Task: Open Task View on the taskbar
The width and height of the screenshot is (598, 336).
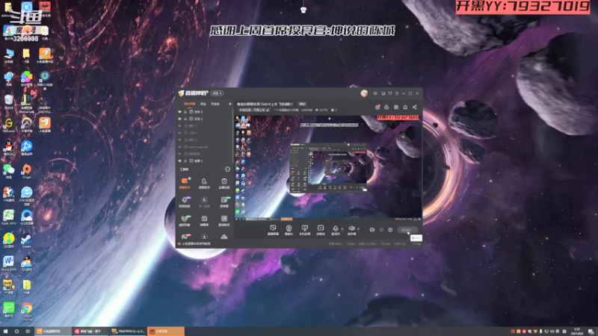Action: click(x=28, y=332)
